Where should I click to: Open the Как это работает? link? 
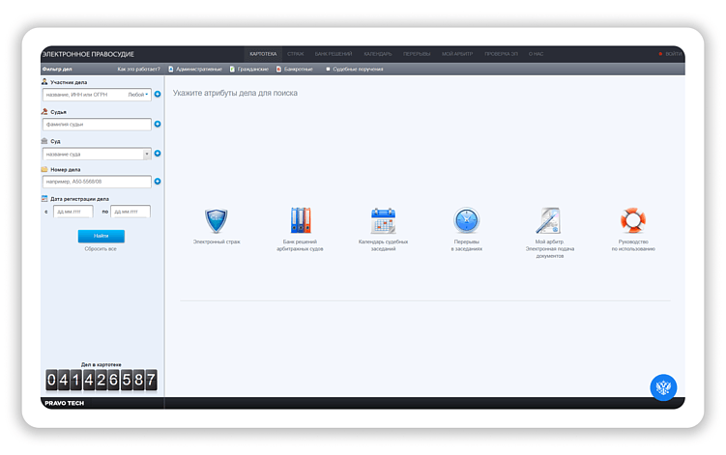point(138,69)
